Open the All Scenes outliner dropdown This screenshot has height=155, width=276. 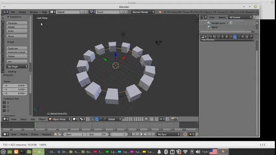click(240, 17)
